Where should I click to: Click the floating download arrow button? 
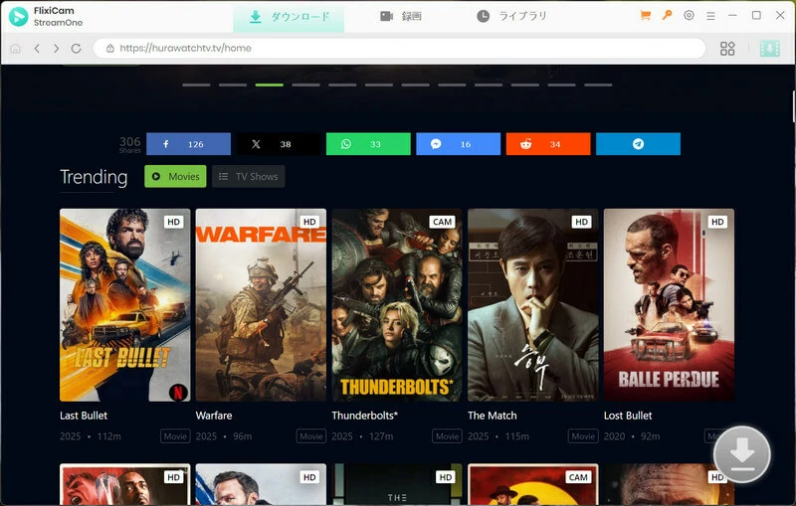742,454
